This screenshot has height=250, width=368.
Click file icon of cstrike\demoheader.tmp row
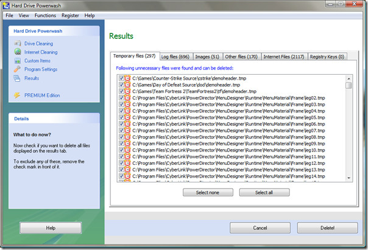(127, 78)
